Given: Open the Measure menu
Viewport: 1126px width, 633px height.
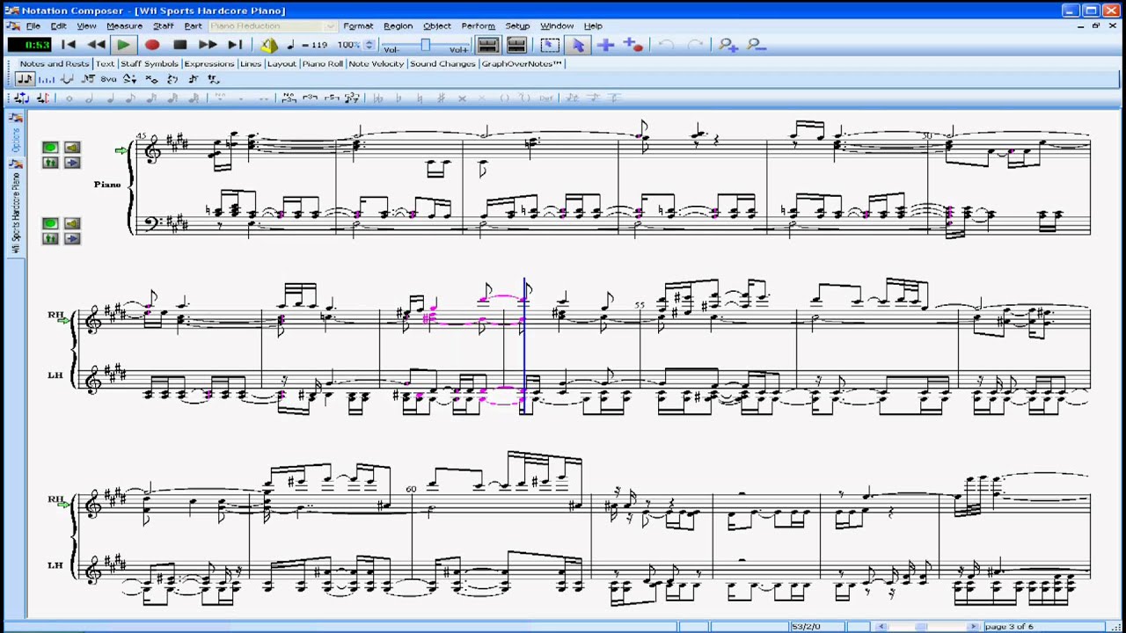Looking at the screenshot, I should click(x=124, y=26).
